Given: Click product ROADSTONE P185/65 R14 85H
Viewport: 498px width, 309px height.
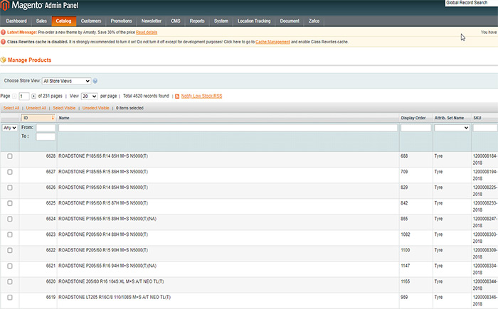Looking at the screenshot, I should coord(103,156).
